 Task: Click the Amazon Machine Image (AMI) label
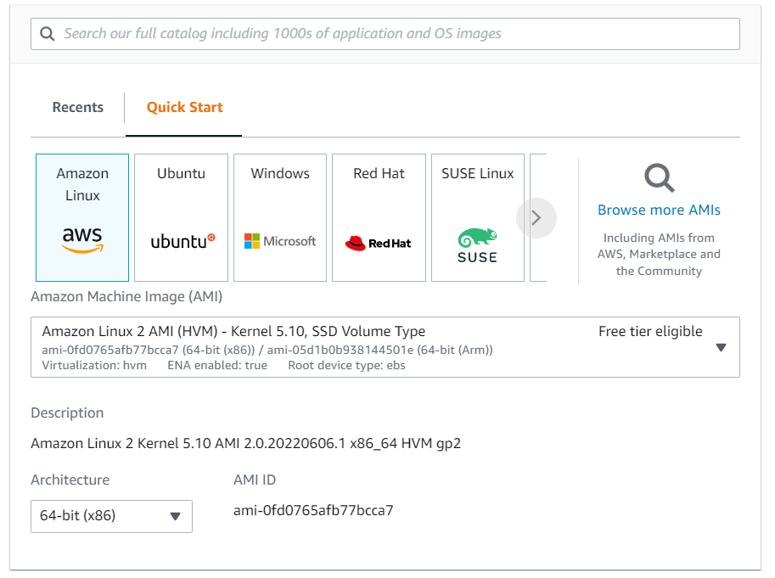(126, 296)
